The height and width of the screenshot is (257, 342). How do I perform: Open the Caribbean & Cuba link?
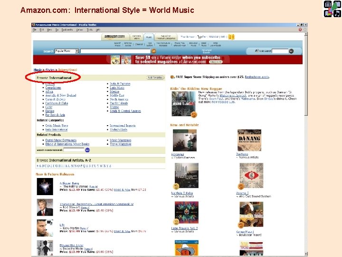click(x=57, y=103)
